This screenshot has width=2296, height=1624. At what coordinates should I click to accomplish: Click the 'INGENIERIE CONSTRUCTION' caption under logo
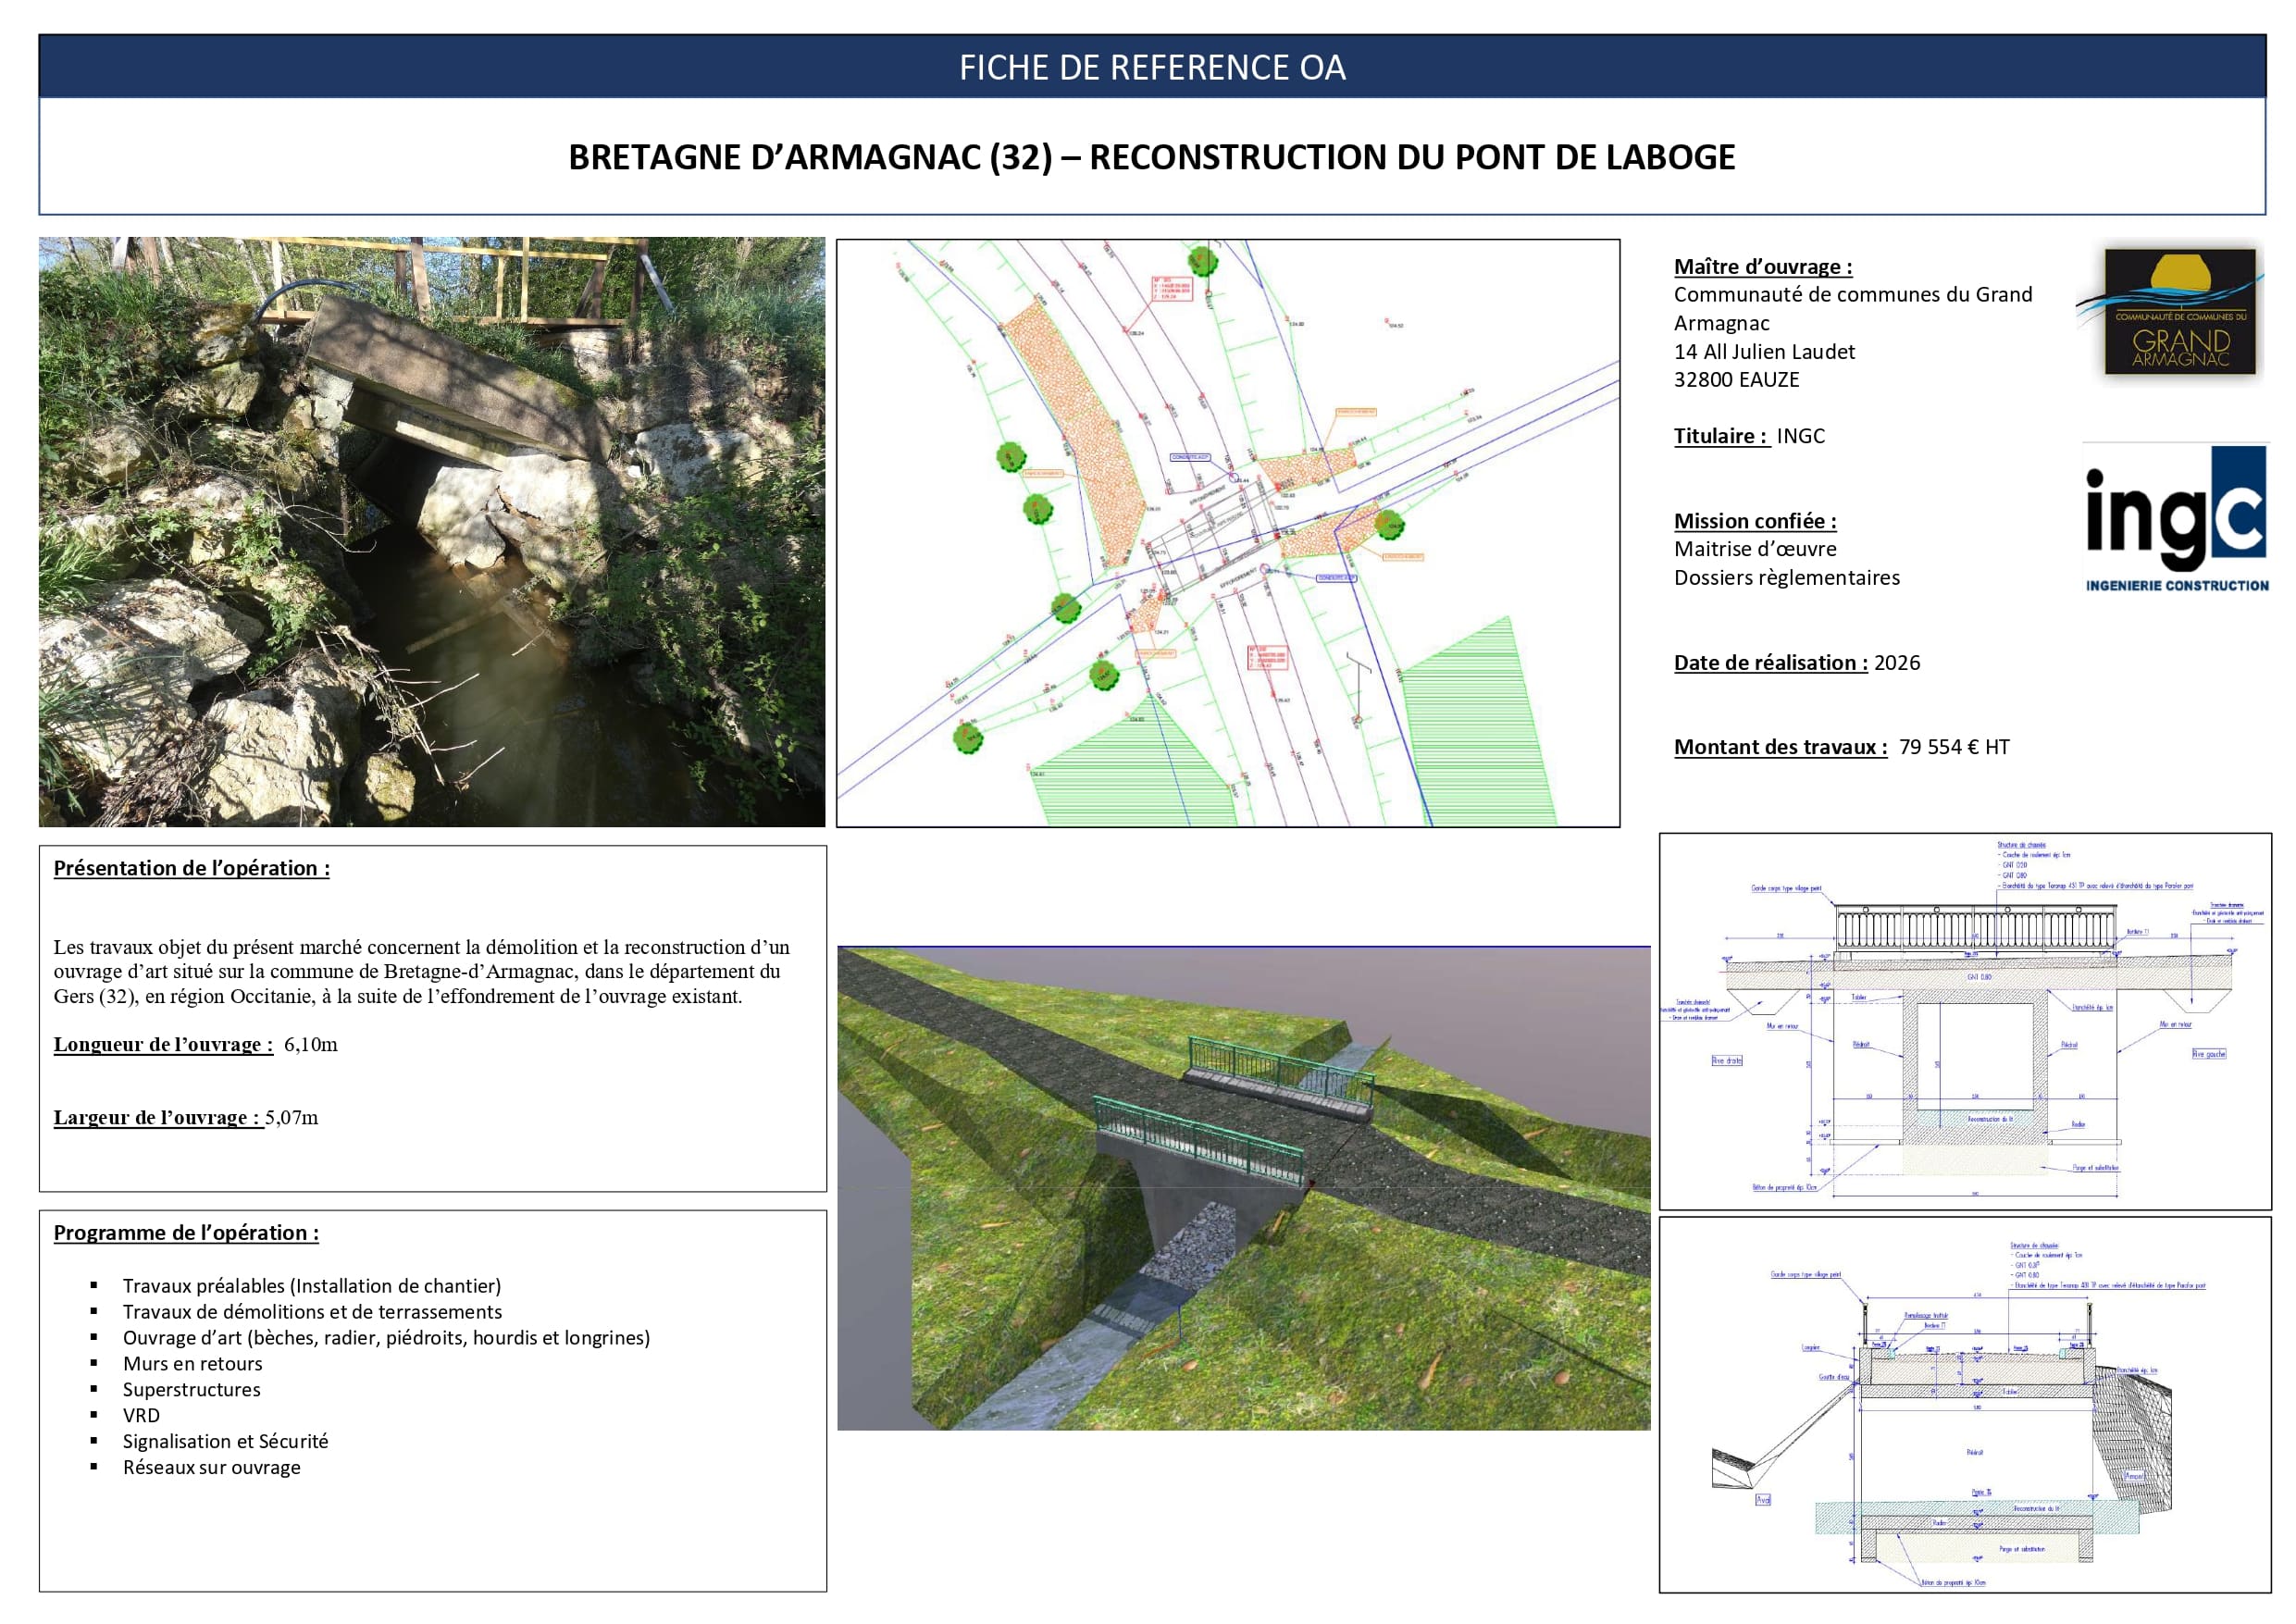click(x=2177, y=585)
